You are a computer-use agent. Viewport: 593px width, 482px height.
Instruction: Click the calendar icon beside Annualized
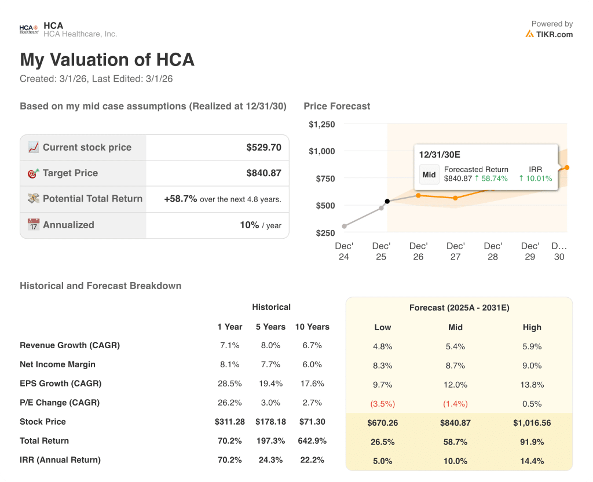pyautogui.click(x=34, y=225)
